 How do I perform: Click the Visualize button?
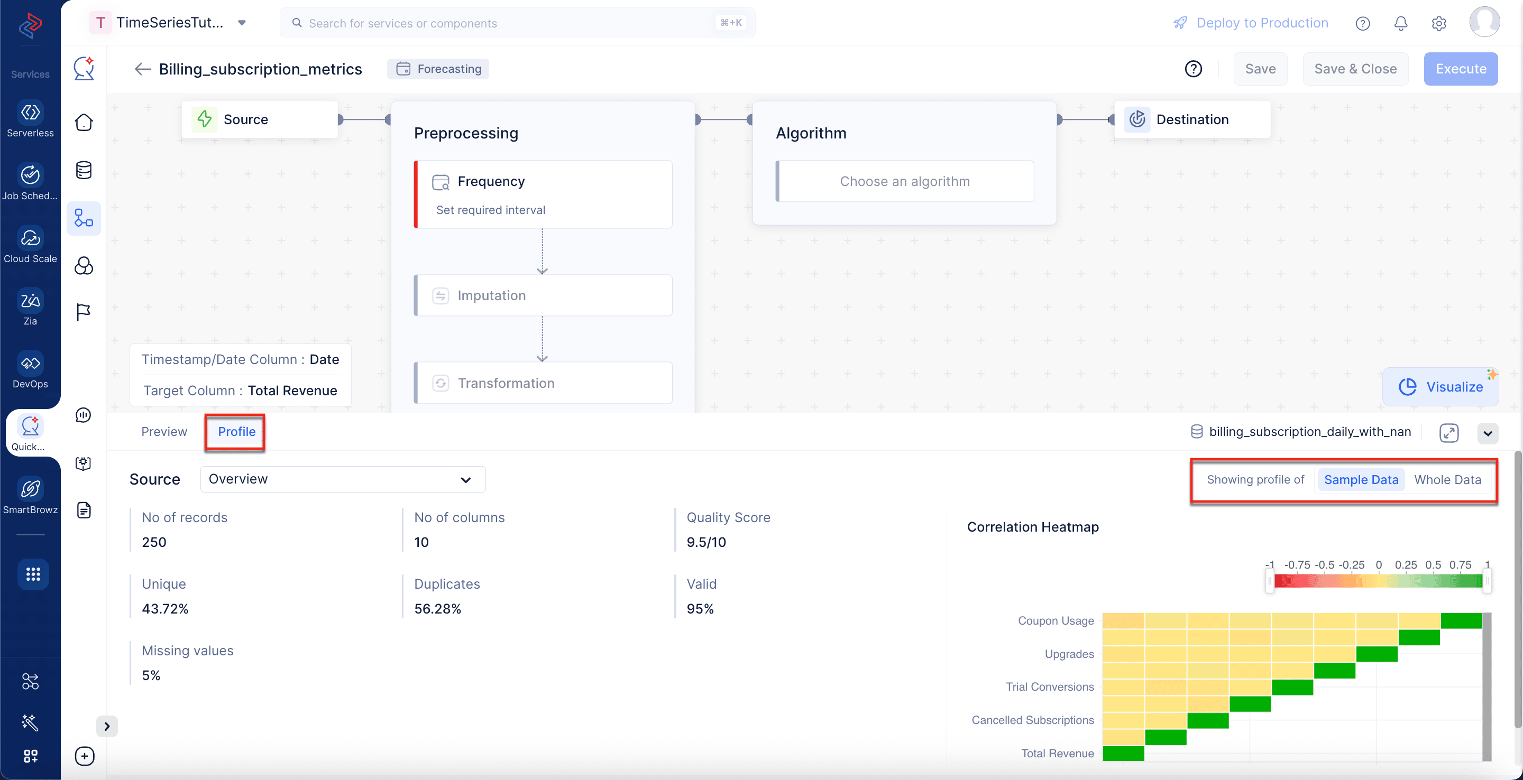1440,386
